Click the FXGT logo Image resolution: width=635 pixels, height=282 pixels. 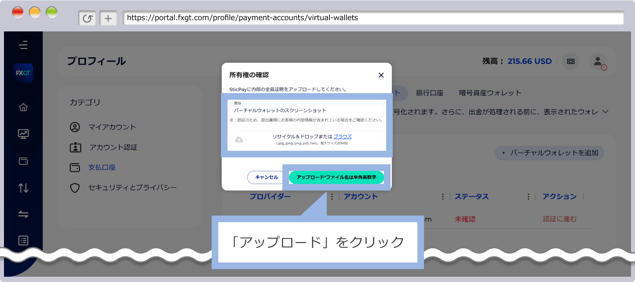[23, 73]
